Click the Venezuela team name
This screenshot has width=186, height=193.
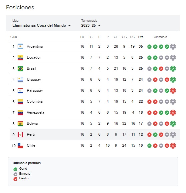pyautogui.click(x=35, y=113)
